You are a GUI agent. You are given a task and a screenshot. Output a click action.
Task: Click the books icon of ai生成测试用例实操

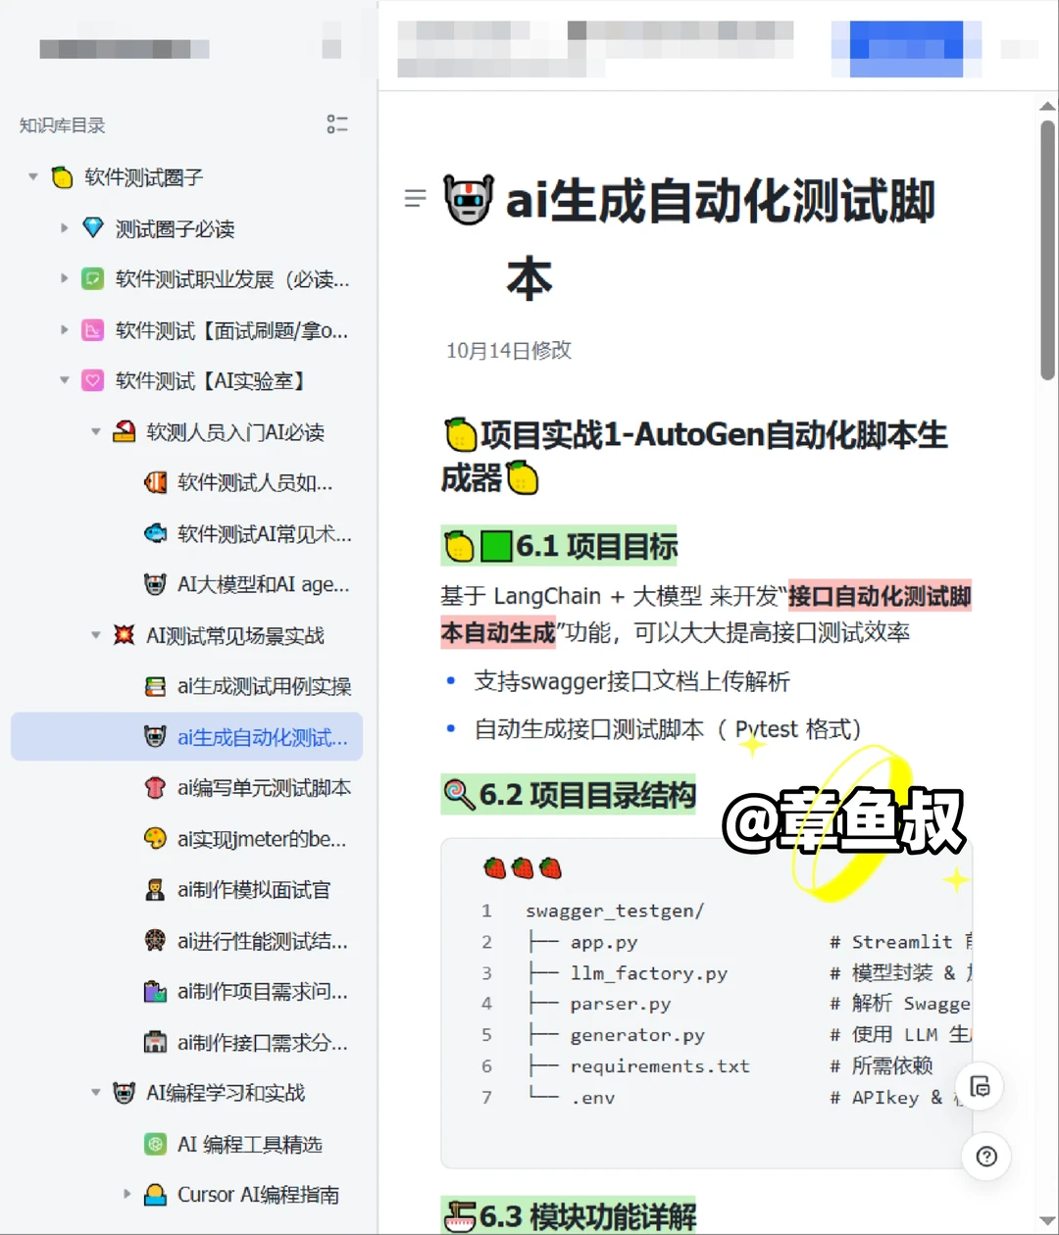click(155, 686)
